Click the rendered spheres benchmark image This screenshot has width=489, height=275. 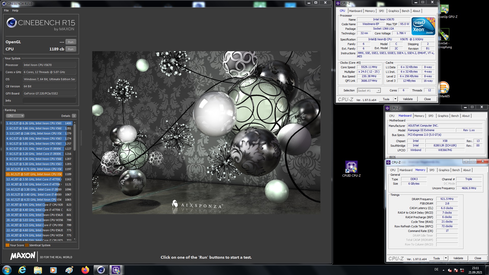click(x=206, y=132)
